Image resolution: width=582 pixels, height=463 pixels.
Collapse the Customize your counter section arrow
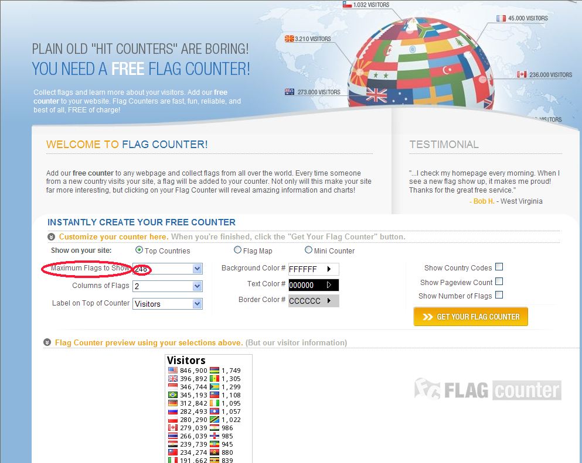click(x=51, y=237)
